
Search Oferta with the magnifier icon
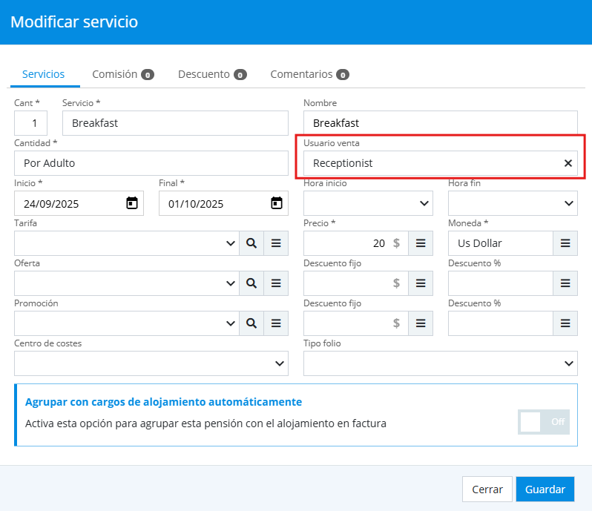pyautogui.click(x=251, y=283)
